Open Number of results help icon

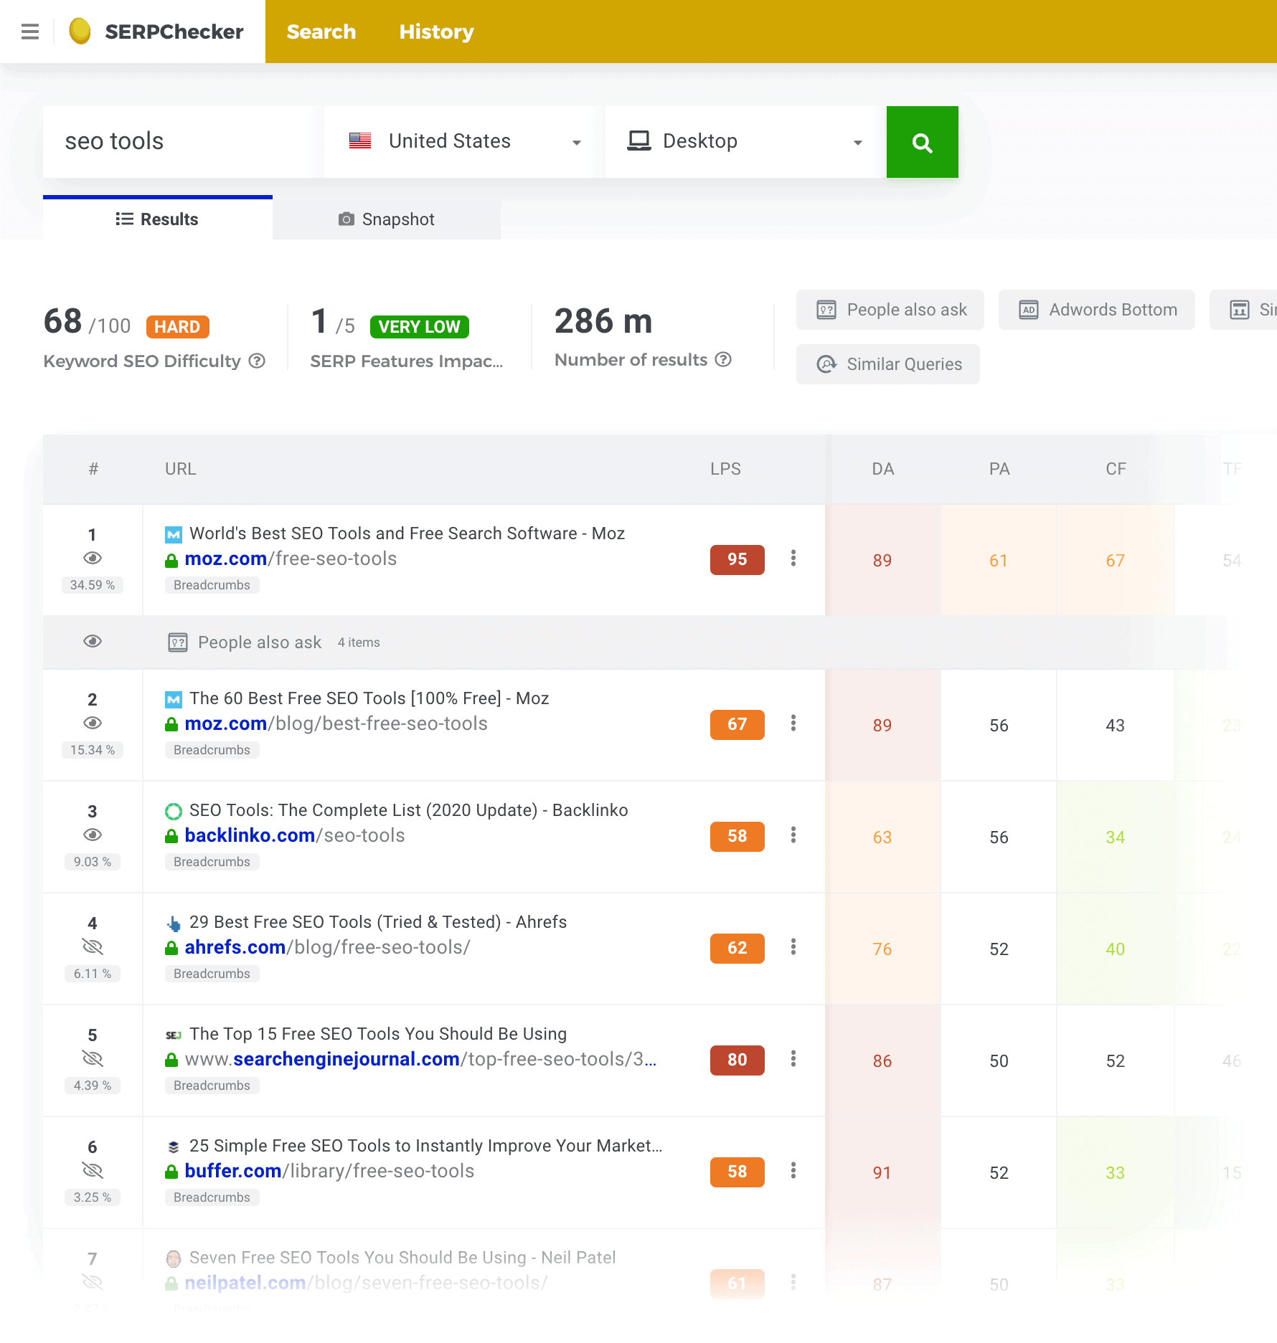point(723,359)
